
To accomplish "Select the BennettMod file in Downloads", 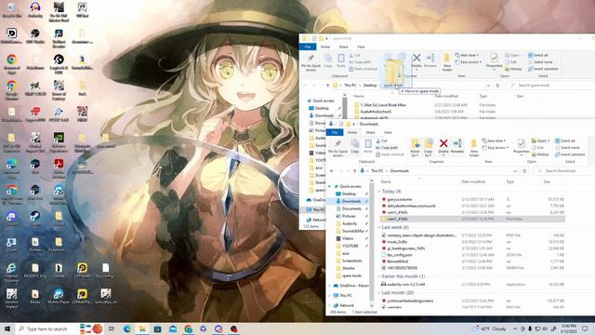I will pos(397,261).
